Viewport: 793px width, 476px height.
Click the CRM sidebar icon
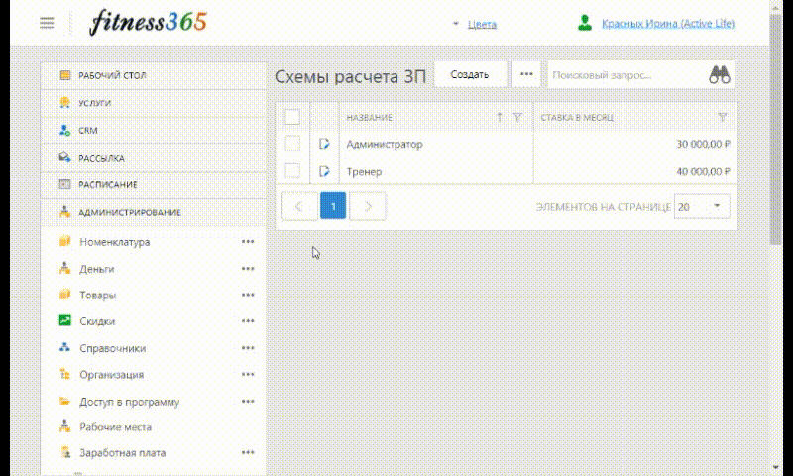point(64,130)
